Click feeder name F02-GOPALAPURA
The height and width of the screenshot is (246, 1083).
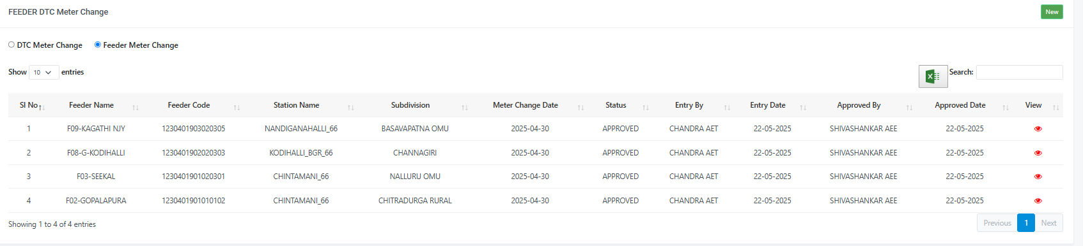(96, 201)
